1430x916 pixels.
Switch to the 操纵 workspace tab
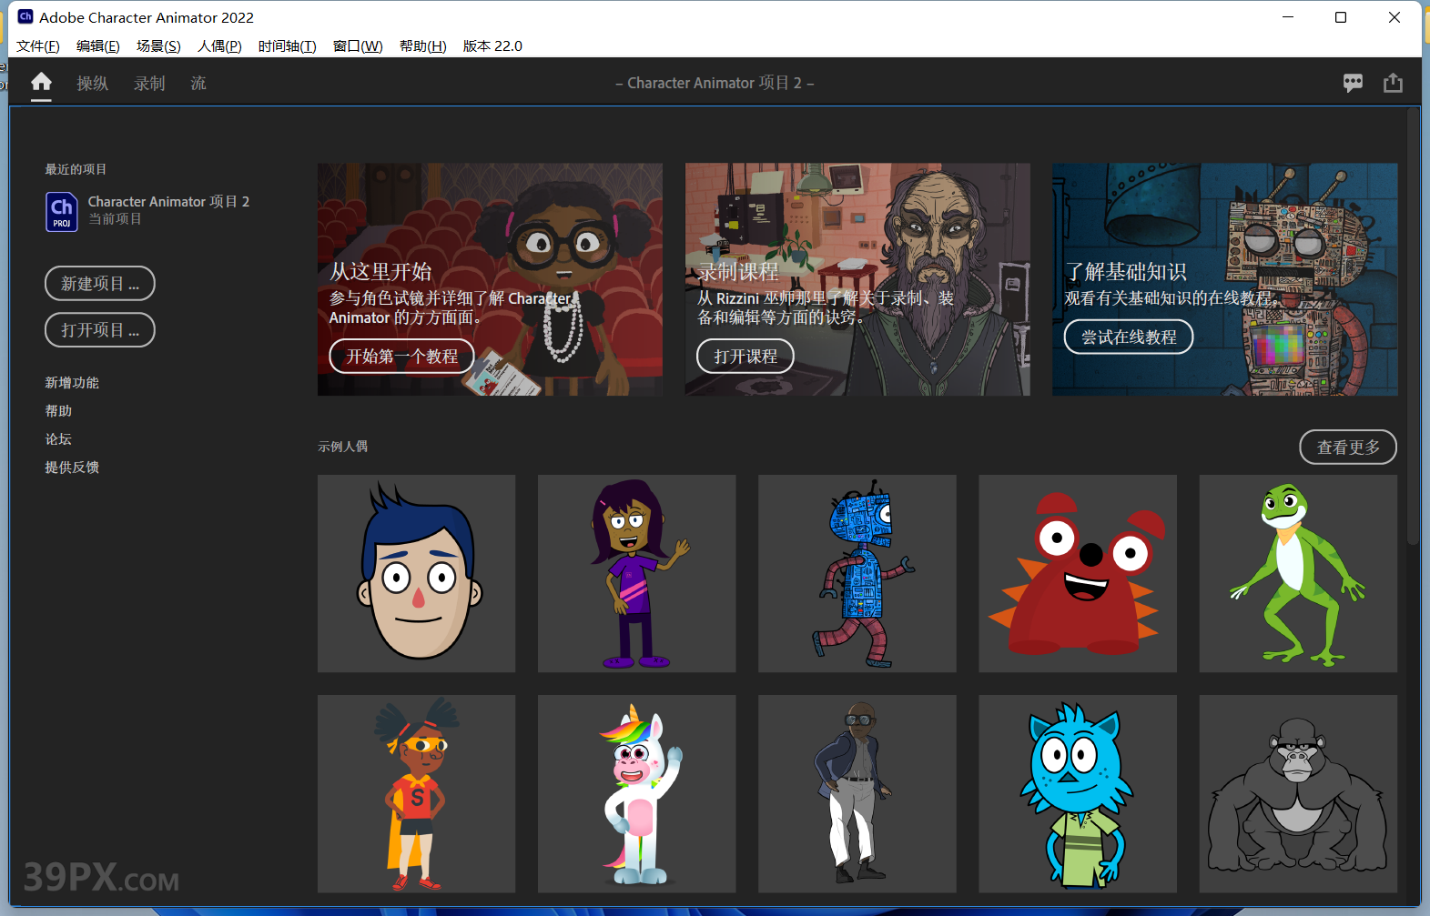coord(92,84)
